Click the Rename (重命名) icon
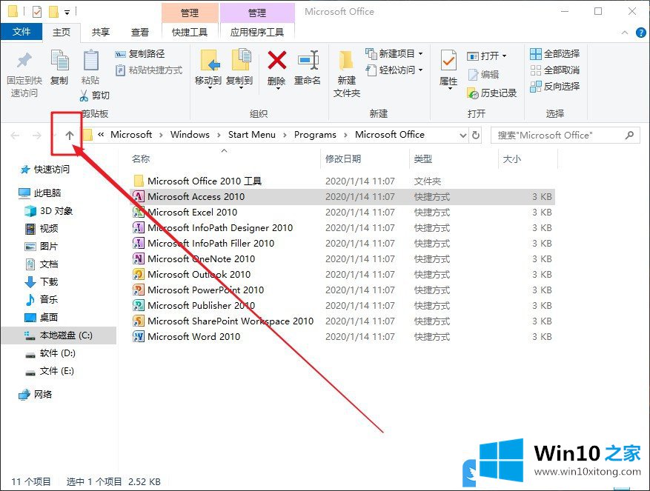The image size is (650, 491). click(308, 61)
